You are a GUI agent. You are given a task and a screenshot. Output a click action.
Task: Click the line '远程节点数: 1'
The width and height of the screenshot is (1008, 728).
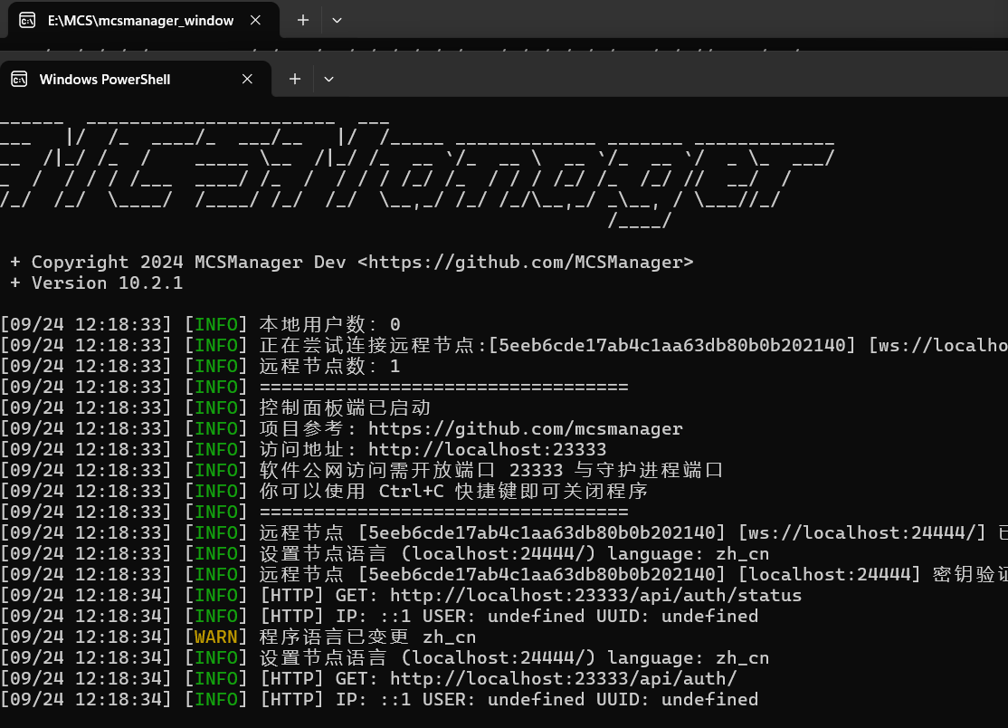(x=329, y=367)
